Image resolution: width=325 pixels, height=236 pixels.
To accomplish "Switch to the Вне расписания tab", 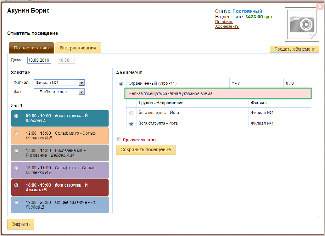I will (x=78, y=48).
